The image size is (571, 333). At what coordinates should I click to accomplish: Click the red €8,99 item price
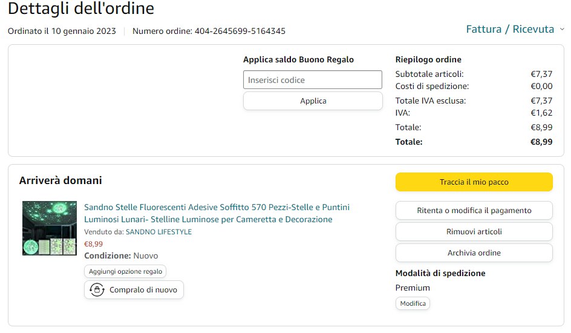[x=93, y=244]
